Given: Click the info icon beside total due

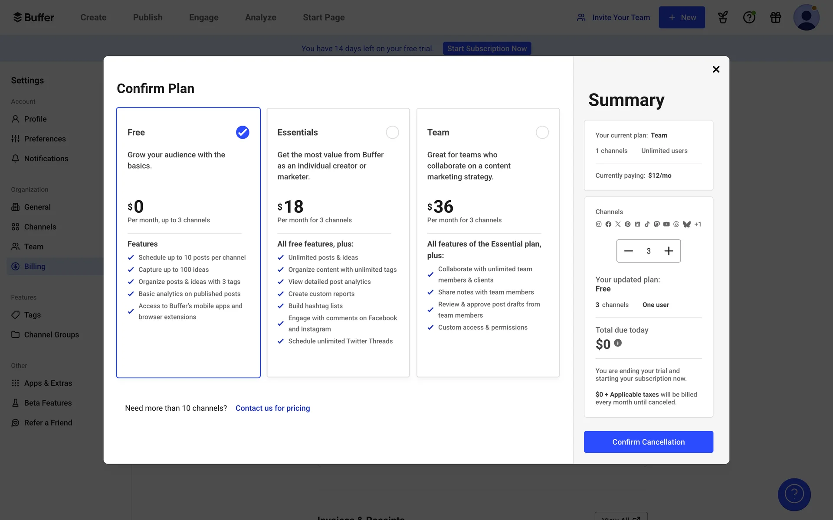Looking at the screenshot, I should [x=618, y=343].
